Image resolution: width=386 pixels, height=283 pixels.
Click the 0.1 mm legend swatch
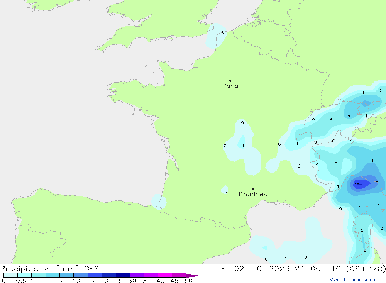10,275
